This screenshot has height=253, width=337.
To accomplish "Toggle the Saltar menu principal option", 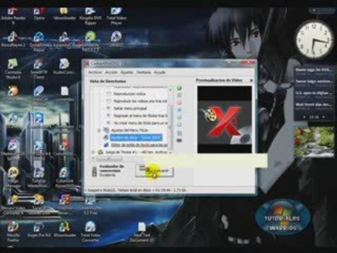I will [x=109, y=108].
